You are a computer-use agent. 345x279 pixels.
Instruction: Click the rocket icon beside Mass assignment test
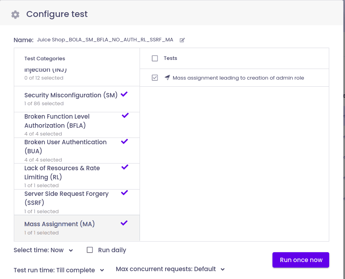coord(167,78)
